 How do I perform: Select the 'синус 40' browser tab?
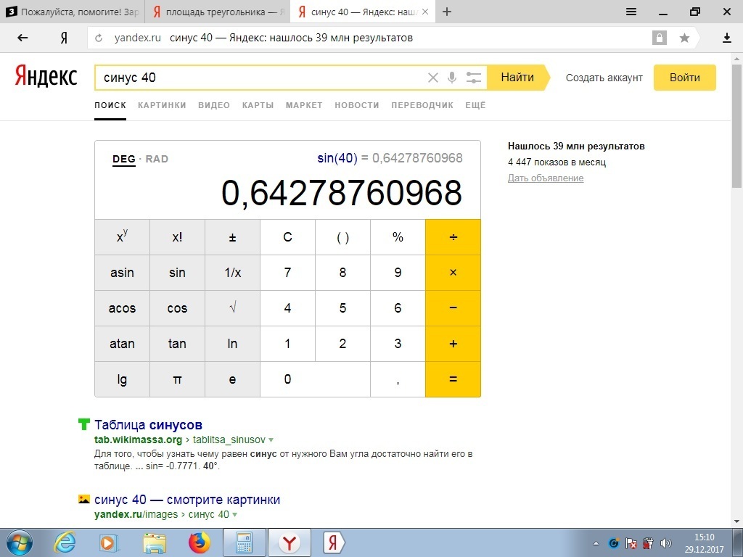pos(363,12)
